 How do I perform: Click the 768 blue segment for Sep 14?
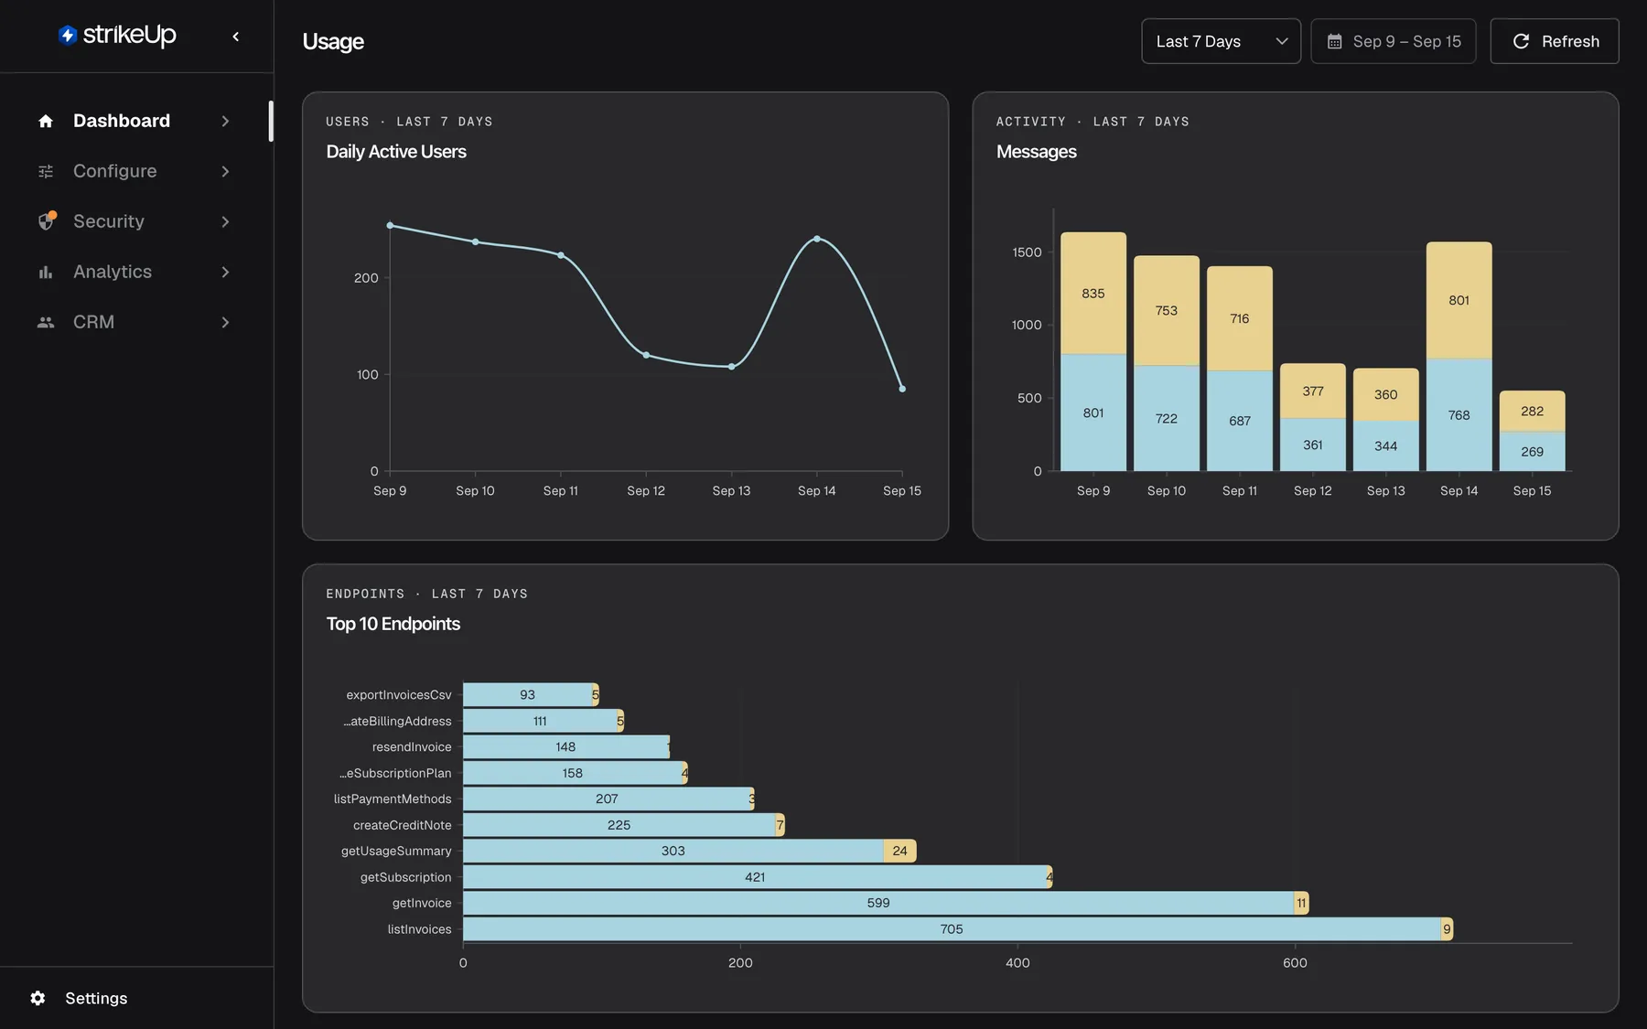point(1459,415)
